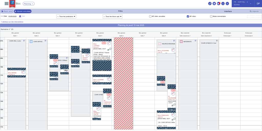The image size is (262, 131).
Task: Go to next day with >>> link
Action: [x=24, y=16]
